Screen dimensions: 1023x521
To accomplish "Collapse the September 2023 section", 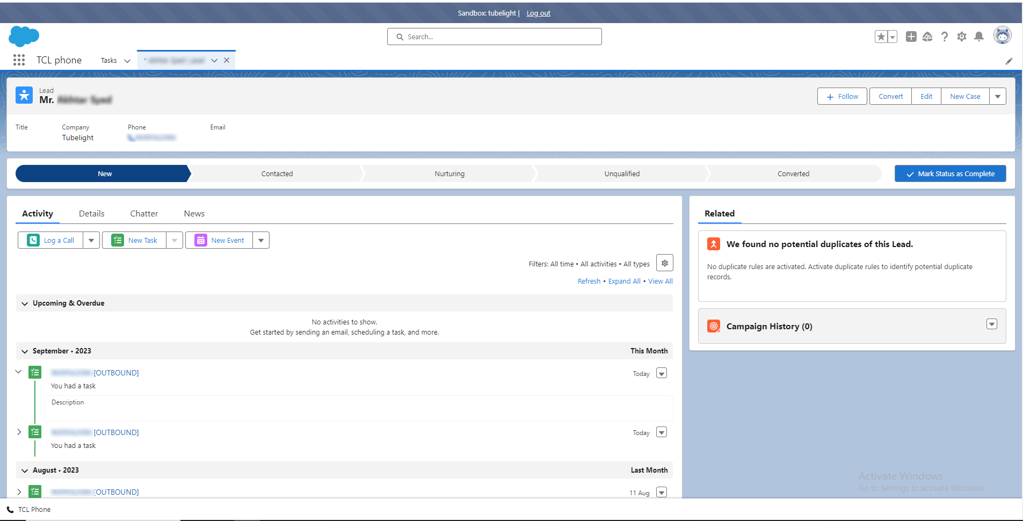I will pos(25,351).
